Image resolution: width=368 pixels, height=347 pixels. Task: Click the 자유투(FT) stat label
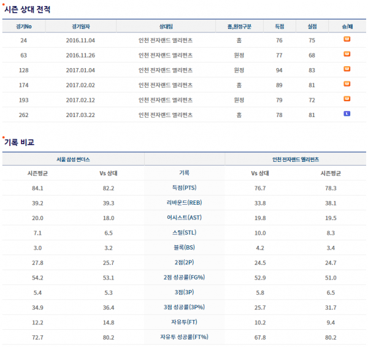[x=184, y=322]
